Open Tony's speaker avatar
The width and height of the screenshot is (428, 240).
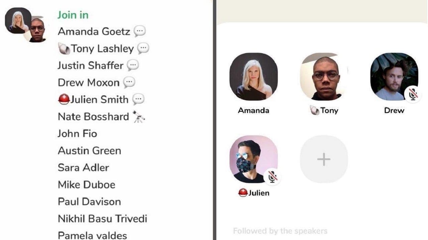click(x=324, y=76)
